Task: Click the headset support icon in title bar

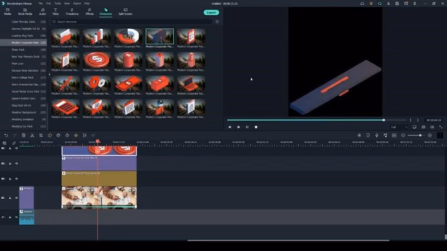Action: click(x=379, y=4)
